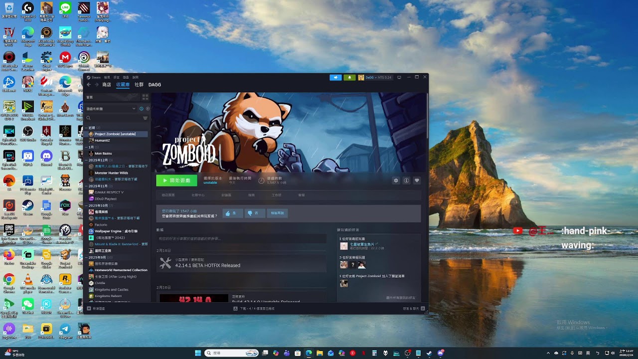
Task: Open the advanced filter icon beside search
Action: [146, 118]
